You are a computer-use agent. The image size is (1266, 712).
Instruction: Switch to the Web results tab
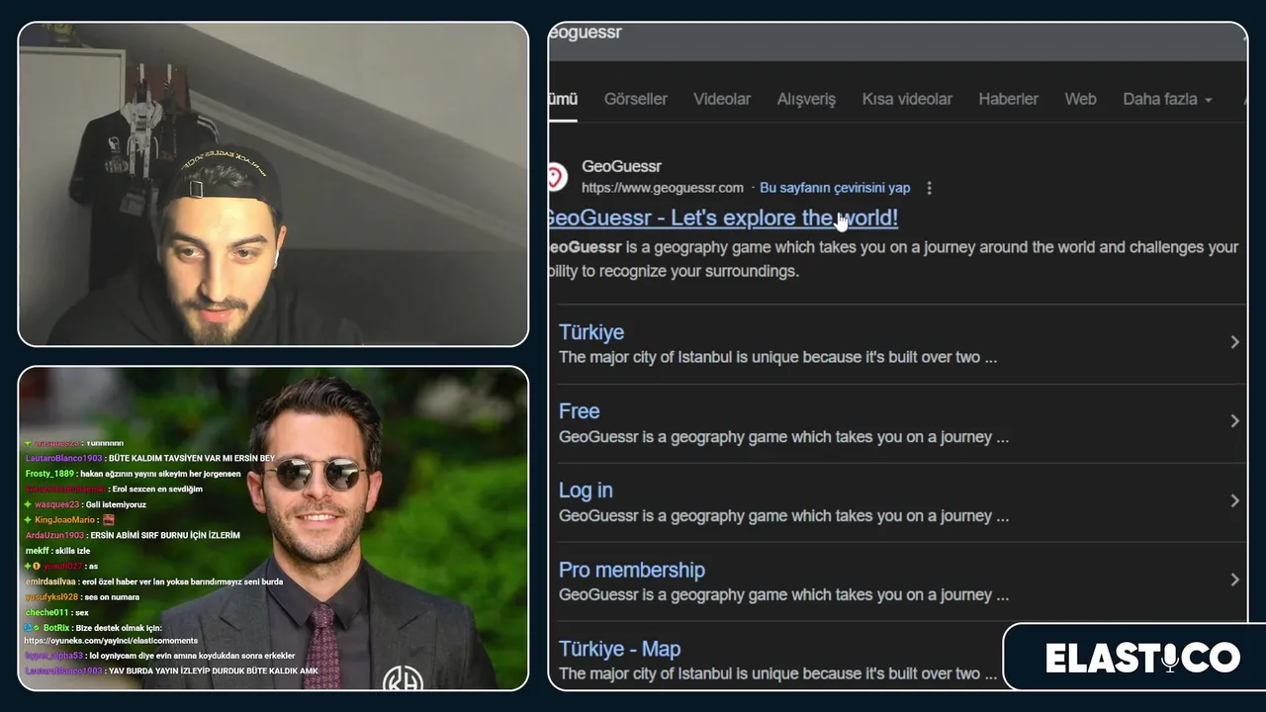point(1080,99)
